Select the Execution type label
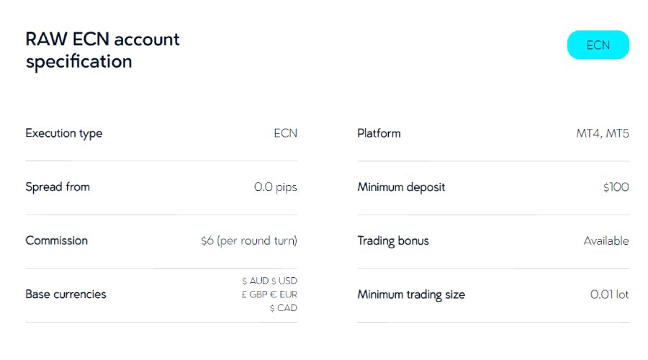This screenshot has width=648, height=360. (x=64, y=133)
